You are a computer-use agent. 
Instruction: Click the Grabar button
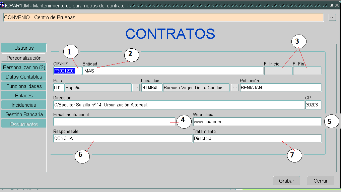286,181
